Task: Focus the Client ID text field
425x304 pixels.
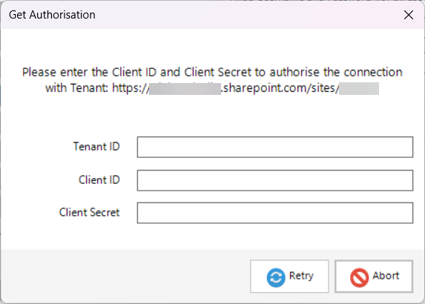Action: (275, 180)
